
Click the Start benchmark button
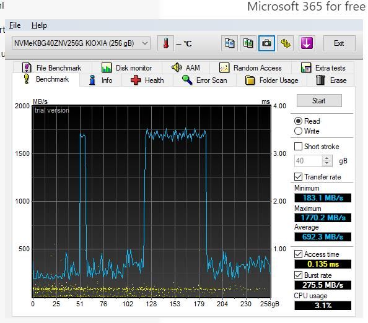point(319,101)
